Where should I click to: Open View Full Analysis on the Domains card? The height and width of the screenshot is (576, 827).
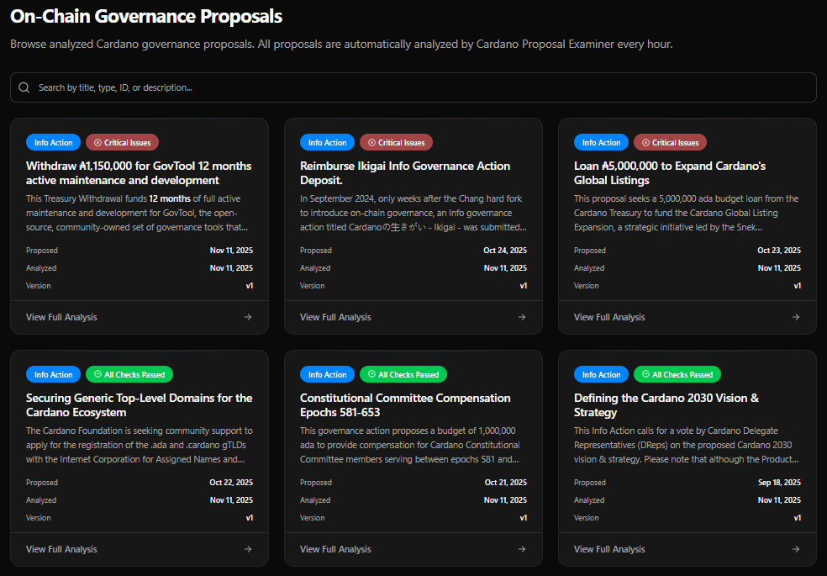point(61,548)
